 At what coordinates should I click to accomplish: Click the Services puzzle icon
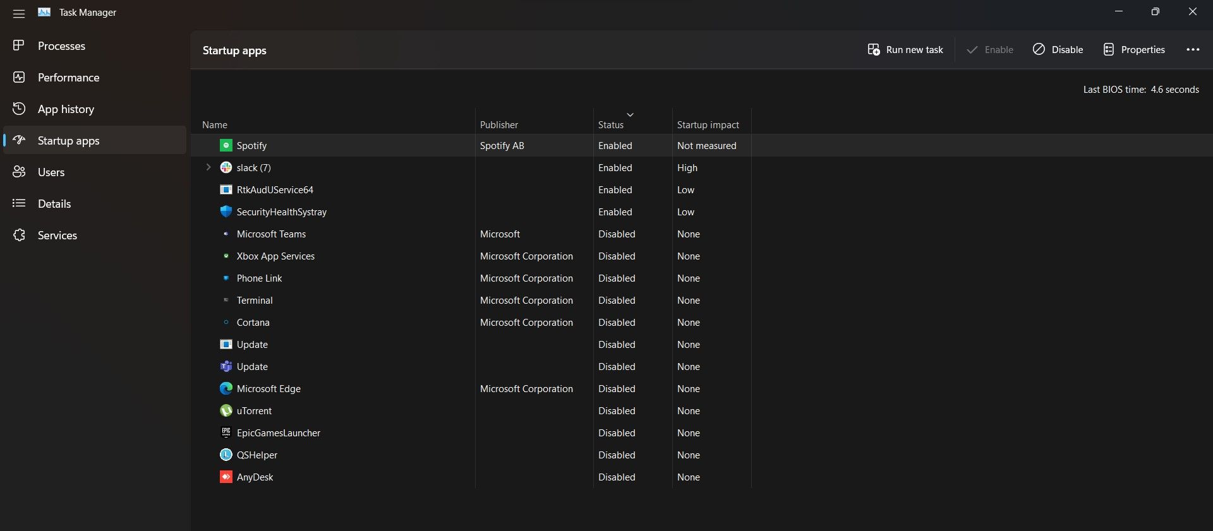click(19, 235)
